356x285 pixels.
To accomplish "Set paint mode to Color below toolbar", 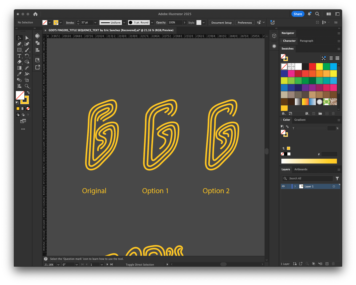I will tap(18, 109).
